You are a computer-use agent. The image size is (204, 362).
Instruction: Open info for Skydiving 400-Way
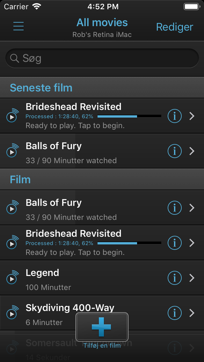coord(174,313)
